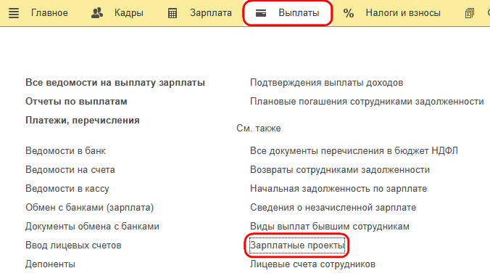Open the Выплаты section
The image size is (490, 276).
[x=299, y=13]
